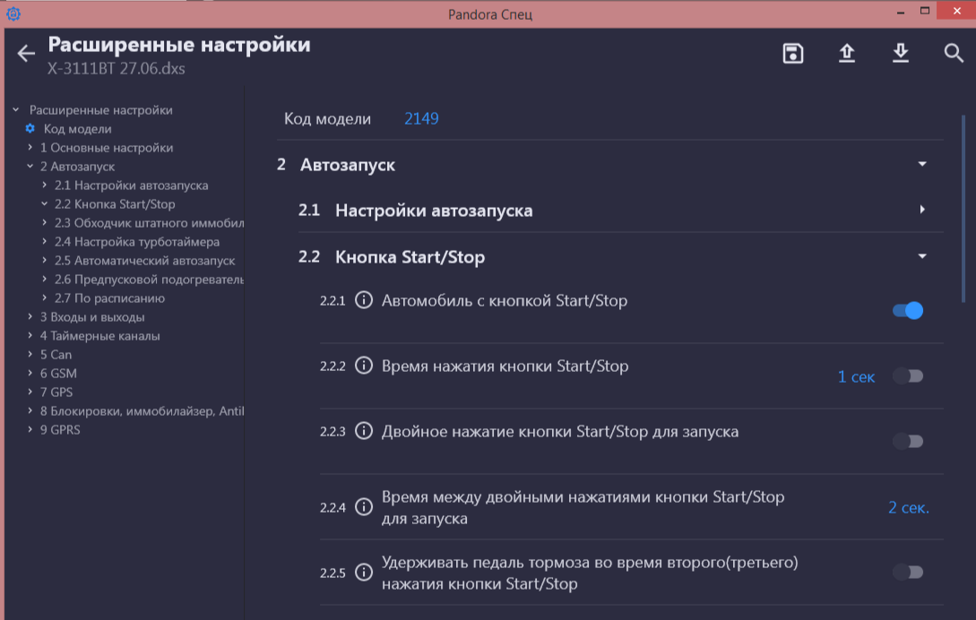The image size is (976, 620).
Task: Expand section 2.1 Настройки автозапуска arrow
Action: pos(921,210)
